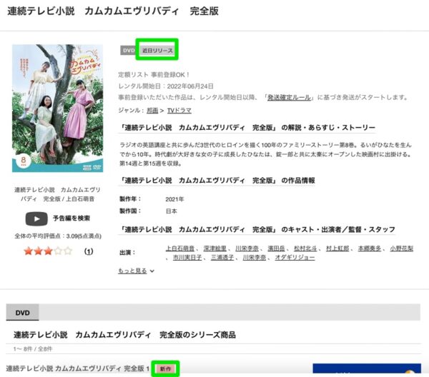Screen dimensions: 429x377
Task: Expand もっと見る to show more details
Action: [x=137, y=271]
